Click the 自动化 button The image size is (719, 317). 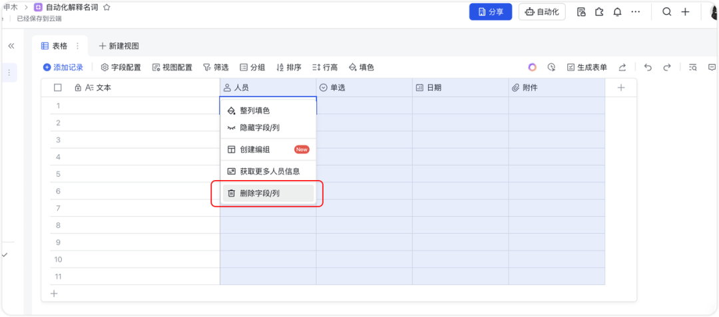pyautogui.click(x=542, y=12)
